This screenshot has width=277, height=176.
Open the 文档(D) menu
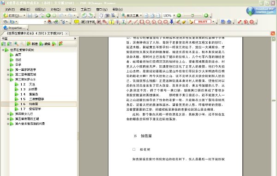click(55, 10)
